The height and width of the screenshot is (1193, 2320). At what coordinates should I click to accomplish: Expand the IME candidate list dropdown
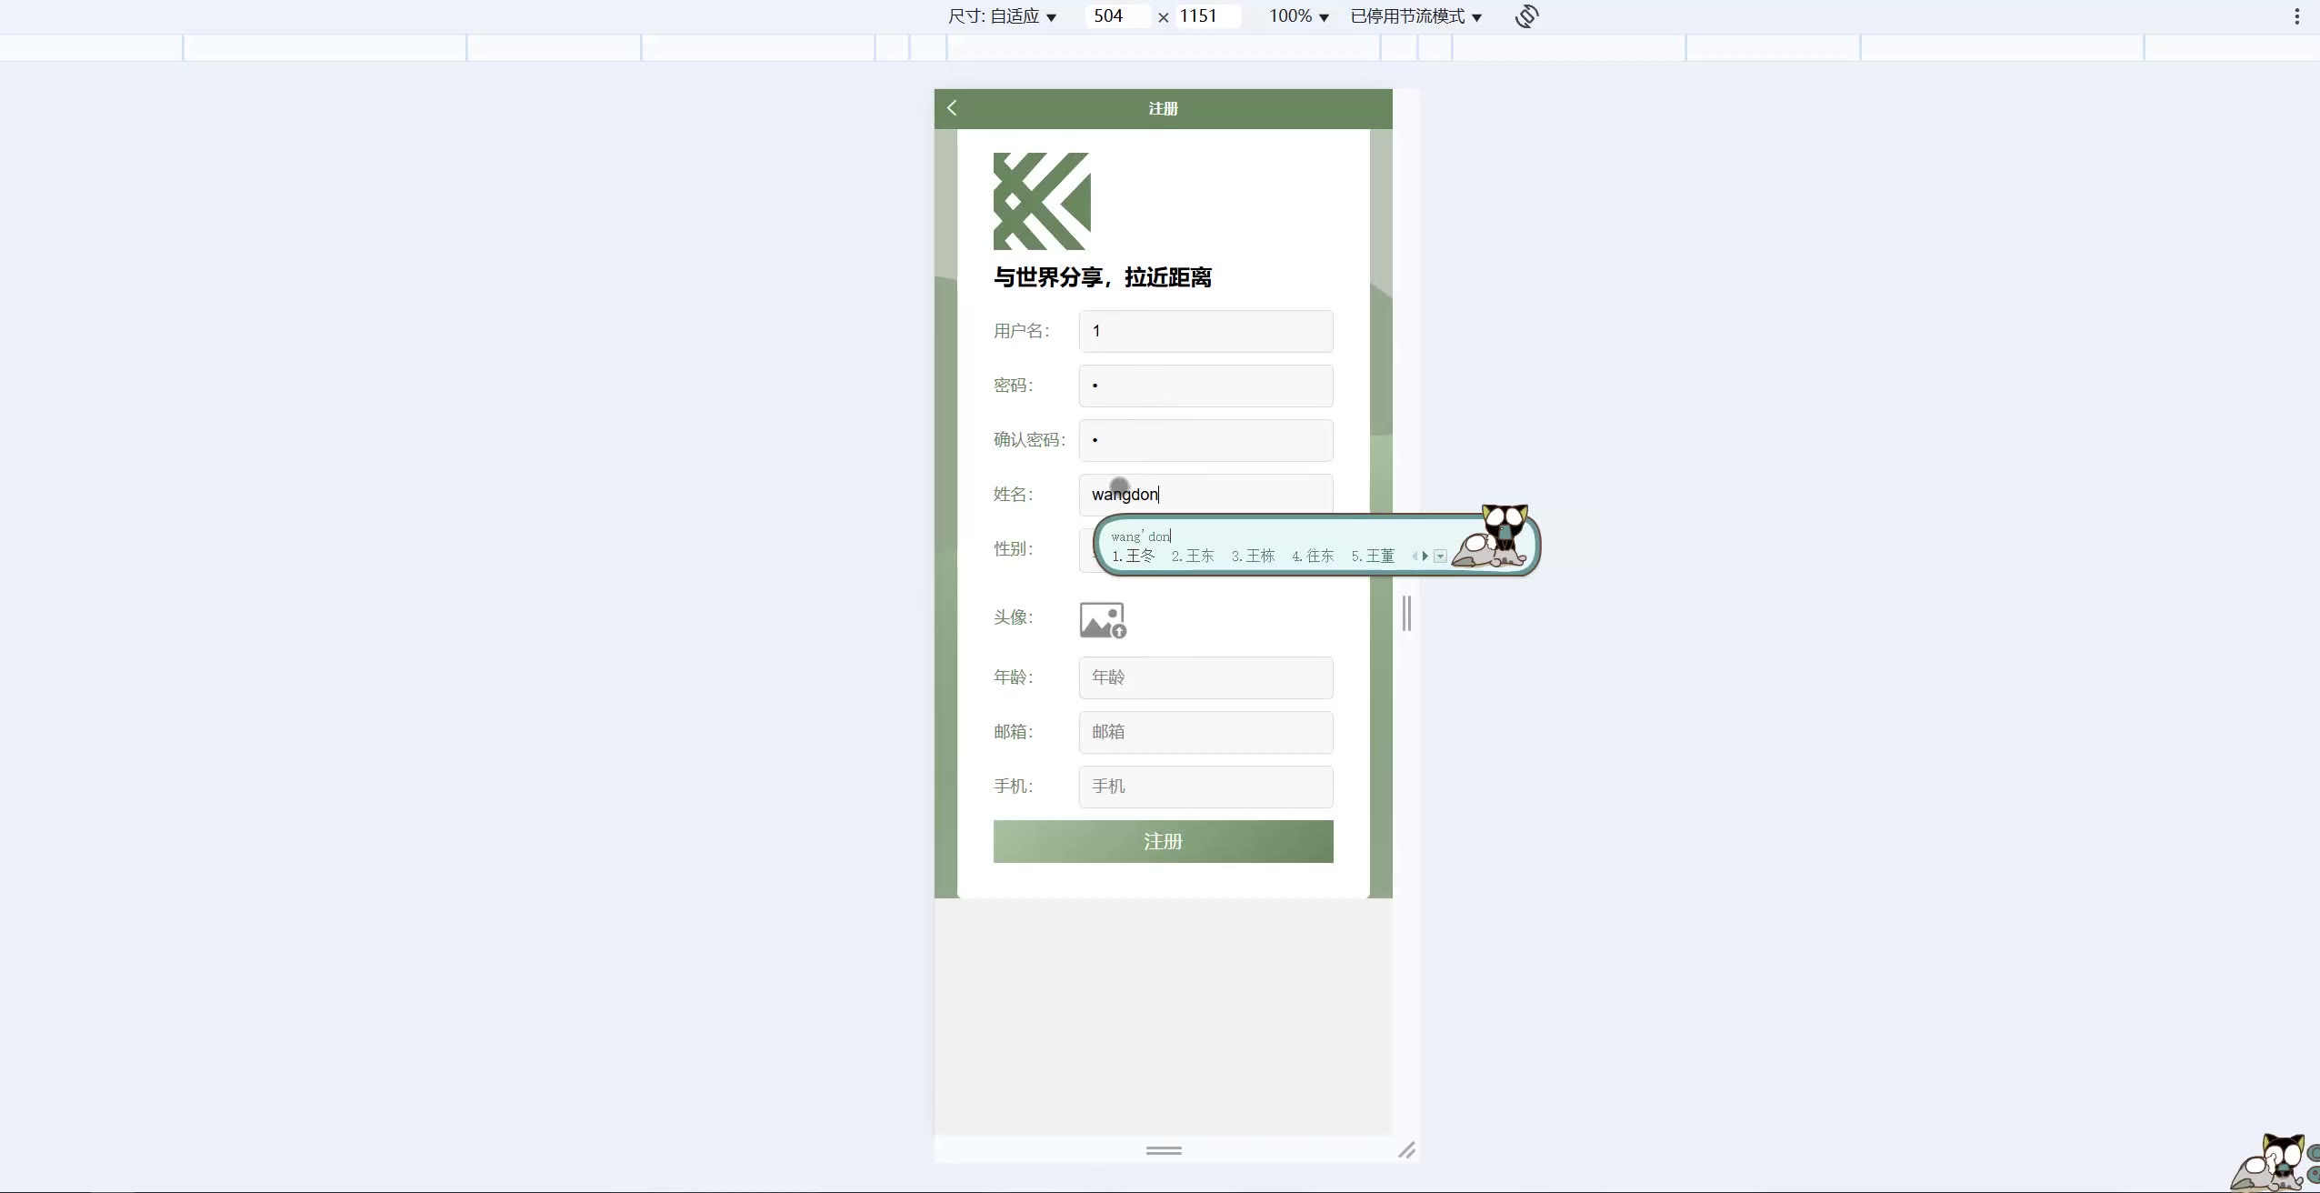click(x=1440, y=556)
